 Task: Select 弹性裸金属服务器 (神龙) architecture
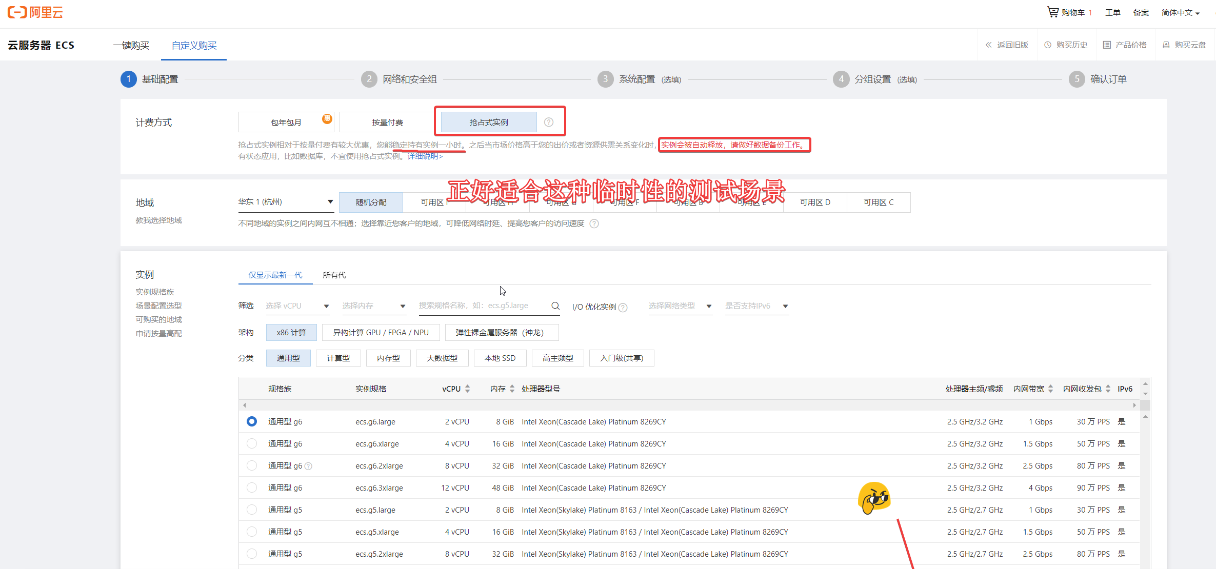tap(502, 333)
